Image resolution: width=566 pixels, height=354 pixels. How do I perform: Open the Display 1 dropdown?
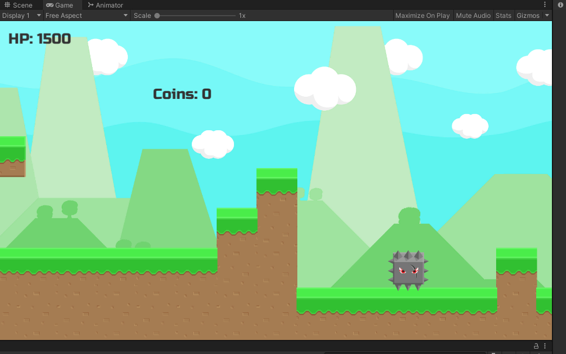click(21, 16)
